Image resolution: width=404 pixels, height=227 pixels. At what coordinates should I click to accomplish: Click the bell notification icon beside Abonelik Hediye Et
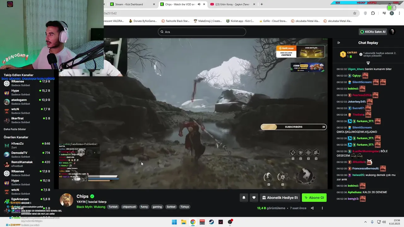click(244, 198)
